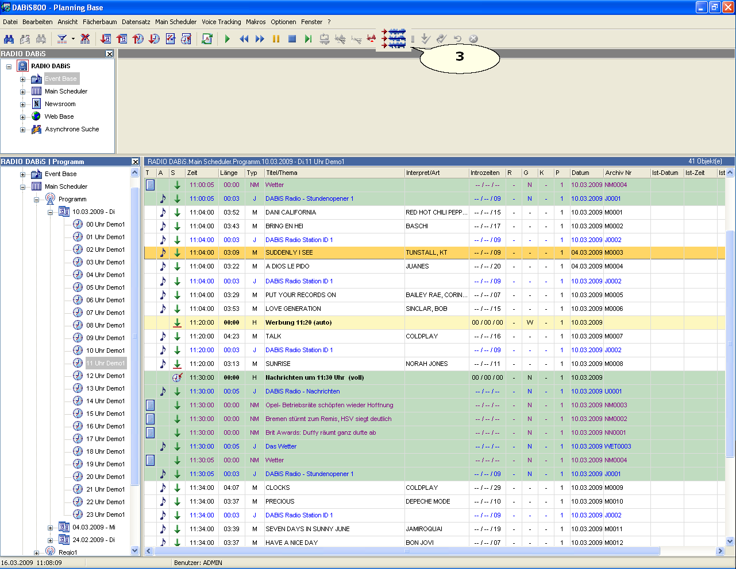Click green arrow icon in TALK row

tap(177, 336)
